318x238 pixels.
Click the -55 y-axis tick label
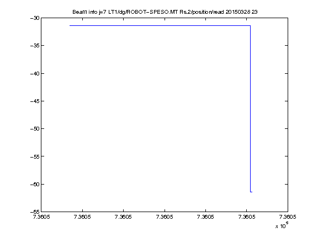click(x=35, y=156)
